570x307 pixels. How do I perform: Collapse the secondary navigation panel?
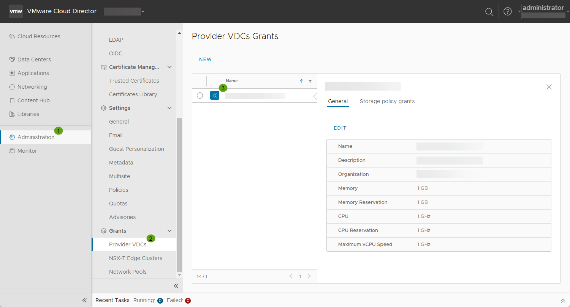tap(176, 286)
